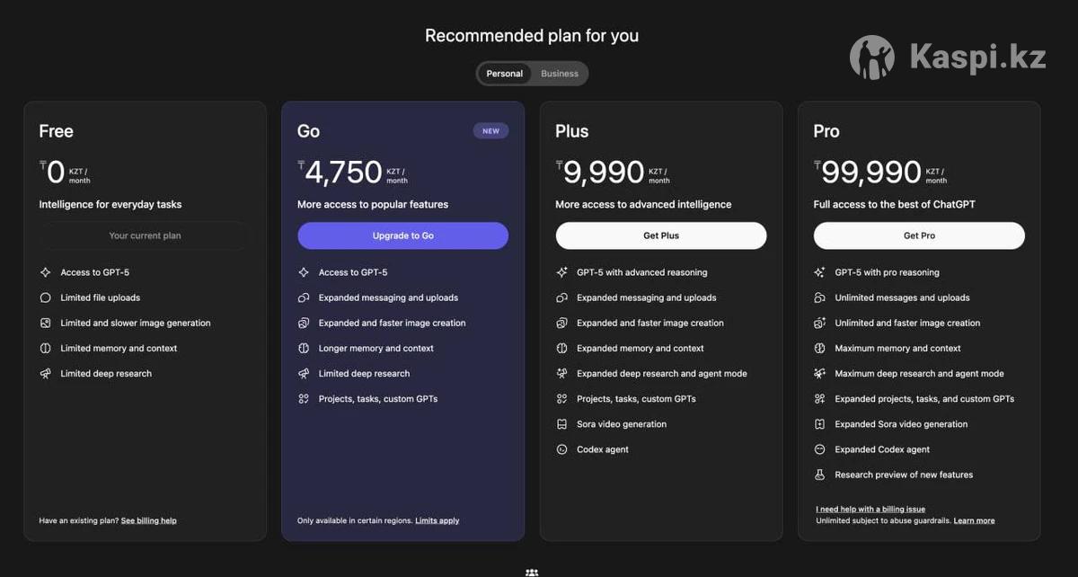Click the Get Plus button
The width and height of the screenshot is (1078, 577).
coord(660,235)
